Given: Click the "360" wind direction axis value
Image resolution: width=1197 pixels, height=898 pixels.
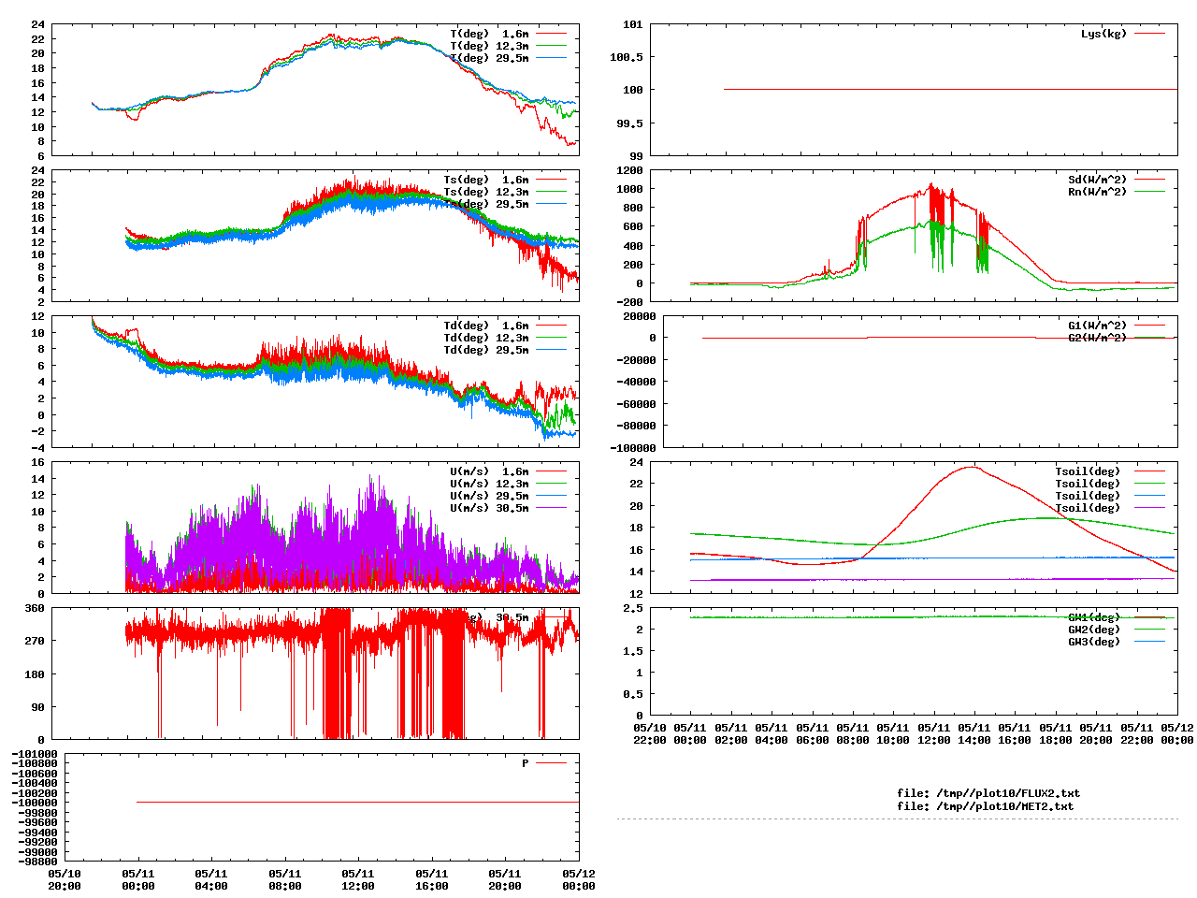Looking at the screenshot, I should [35, 608].
